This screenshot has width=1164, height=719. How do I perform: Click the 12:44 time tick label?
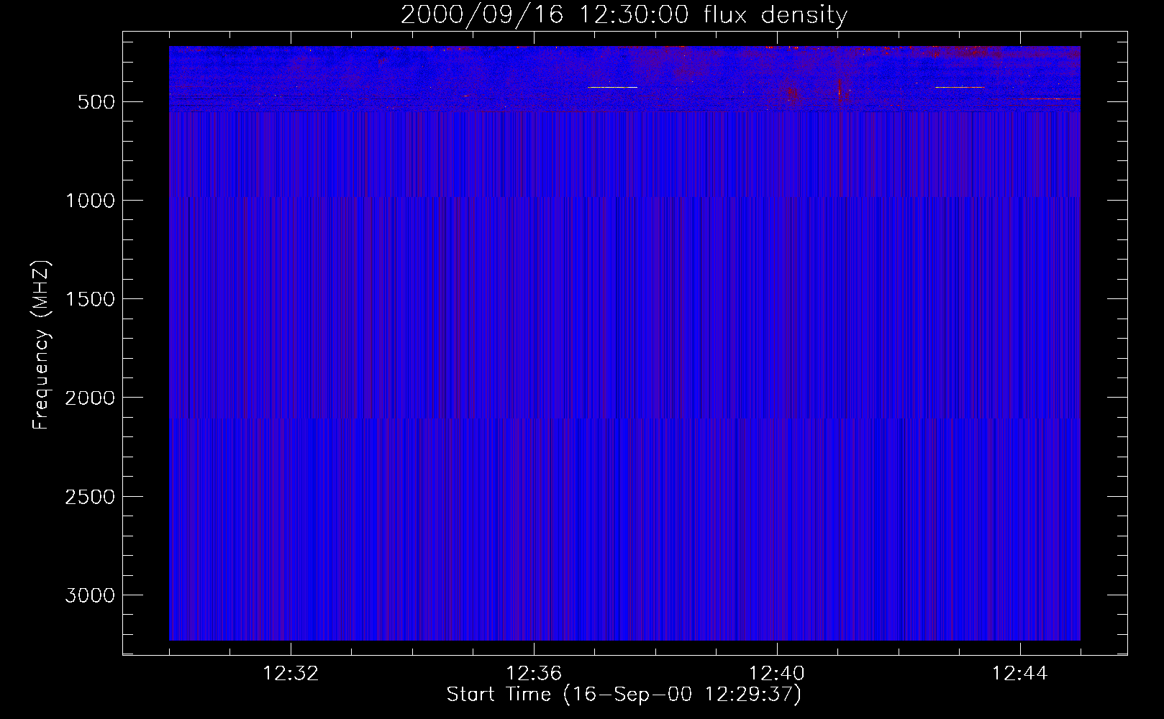click(1020, 674)
